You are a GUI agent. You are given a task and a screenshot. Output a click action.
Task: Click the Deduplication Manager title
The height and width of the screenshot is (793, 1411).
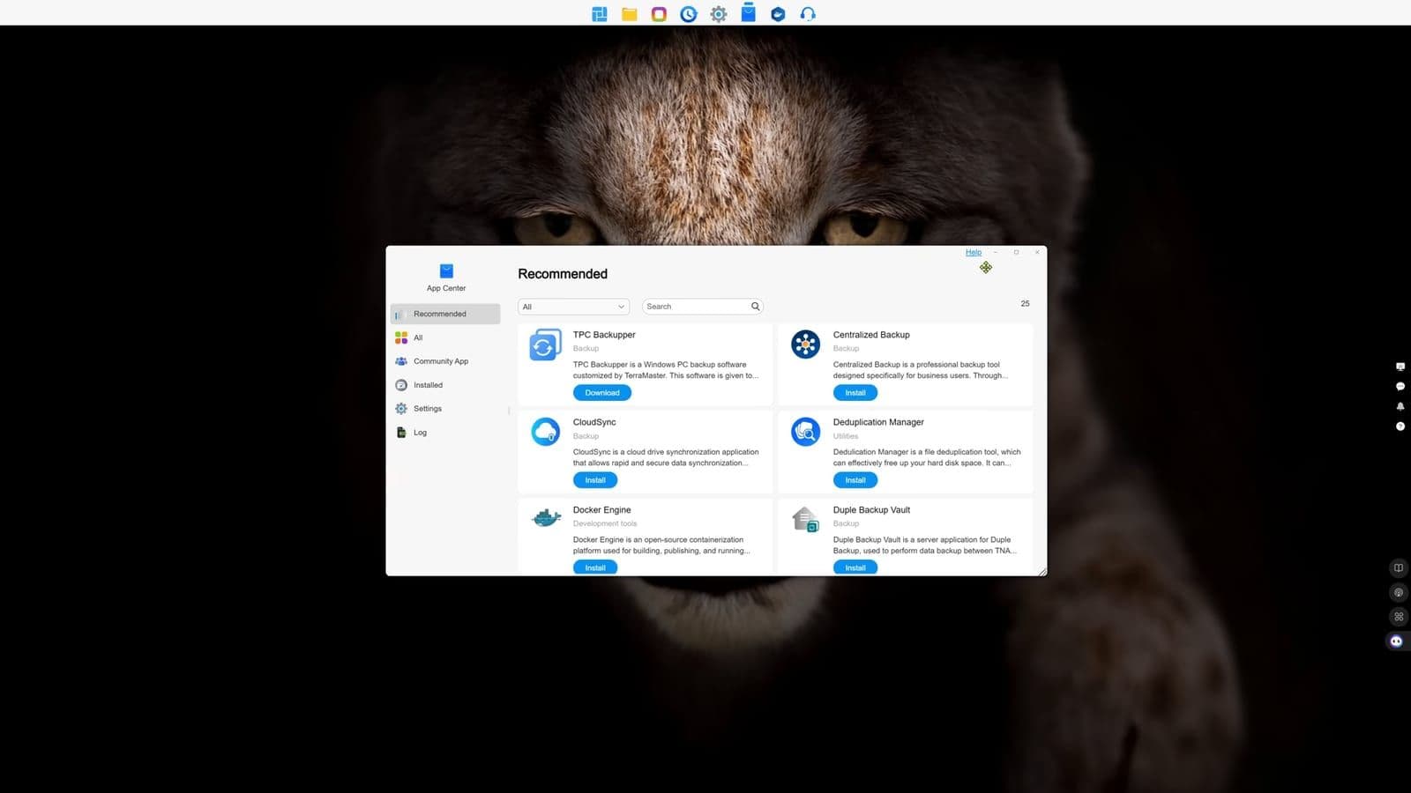pos(878,422)
